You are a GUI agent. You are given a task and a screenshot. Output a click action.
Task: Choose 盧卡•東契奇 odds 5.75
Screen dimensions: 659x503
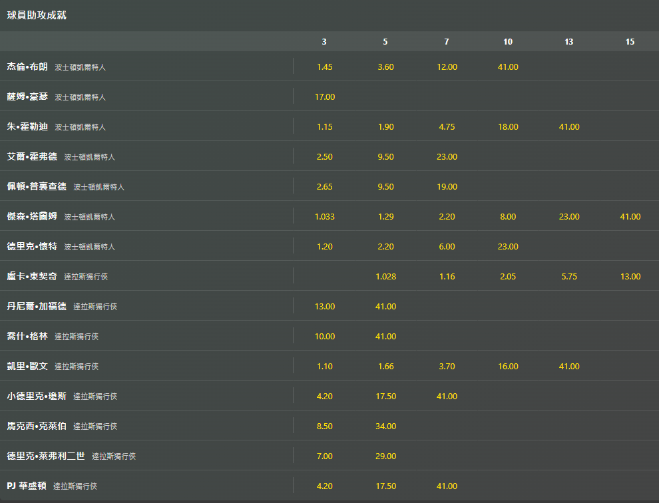coord(569,277)
